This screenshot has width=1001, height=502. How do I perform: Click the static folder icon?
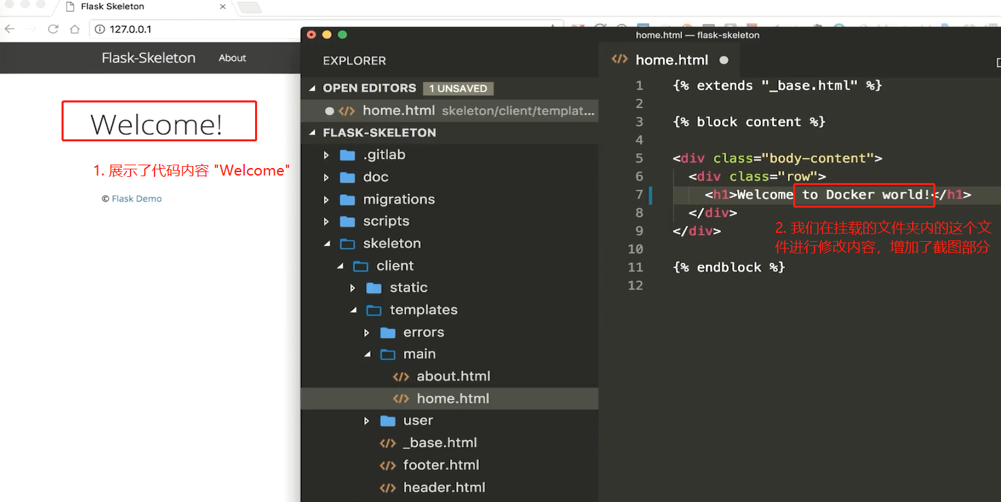tap(375, 288)
